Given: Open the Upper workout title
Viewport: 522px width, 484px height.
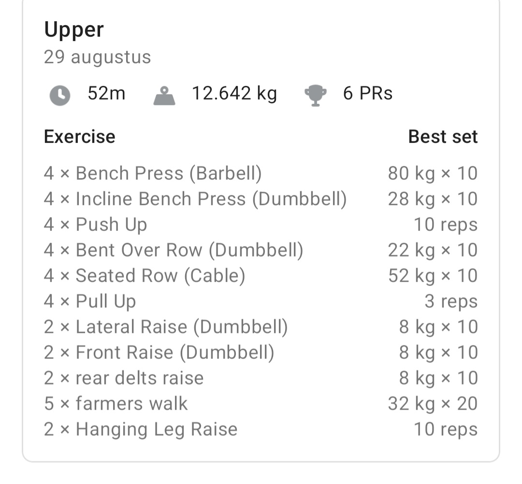Looking at the screenshot, I should [x=74, y=30].
